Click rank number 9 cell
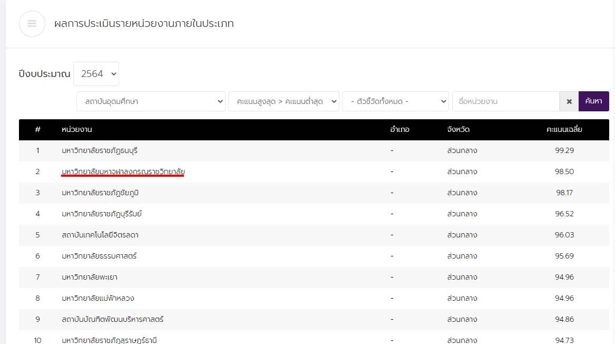Viewport: 615px width, 344px height. click(37, 319)
